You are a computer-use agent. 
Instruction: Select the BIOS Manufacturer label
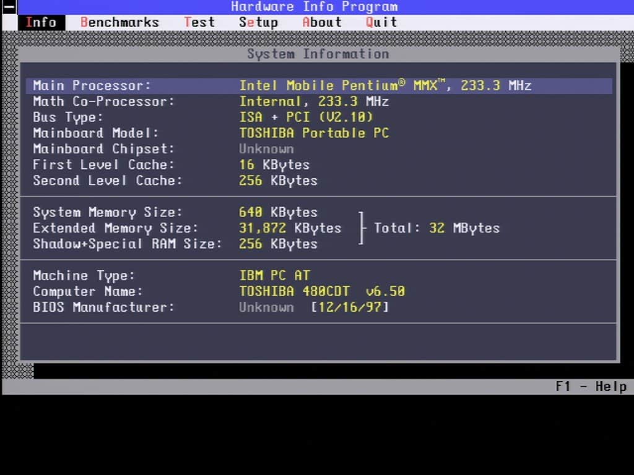pyautogui.click(x=104, y=307)
